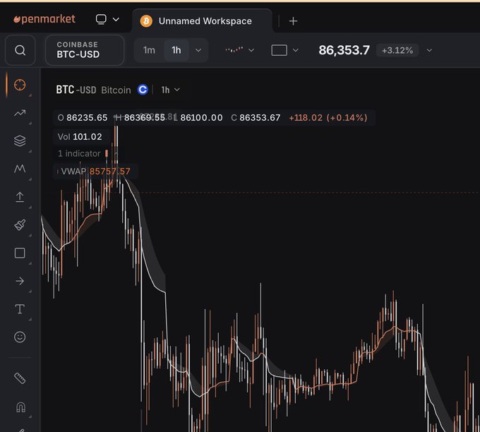Toggle magnet snap mode
480x432 pixels.
click(20, 407)
